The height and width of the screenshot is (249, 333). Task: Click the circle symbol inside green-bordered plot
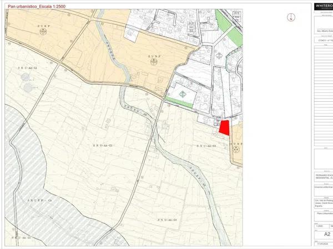pyautogui.click(x=180, y=94)
